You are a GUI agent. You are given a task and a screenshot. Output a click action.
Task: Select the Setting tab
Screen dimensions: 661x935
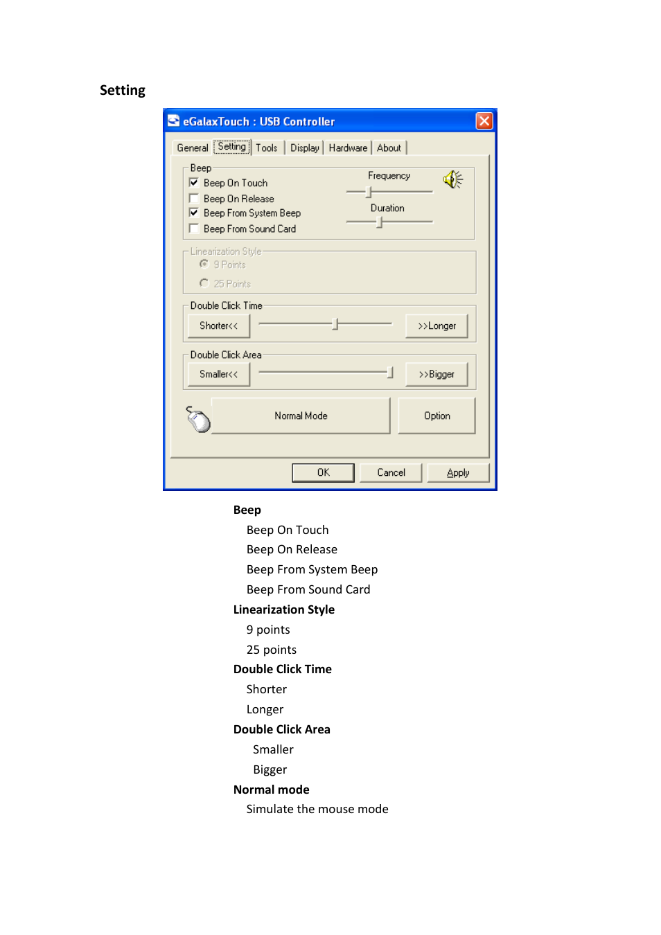click(x=231, y=146)
